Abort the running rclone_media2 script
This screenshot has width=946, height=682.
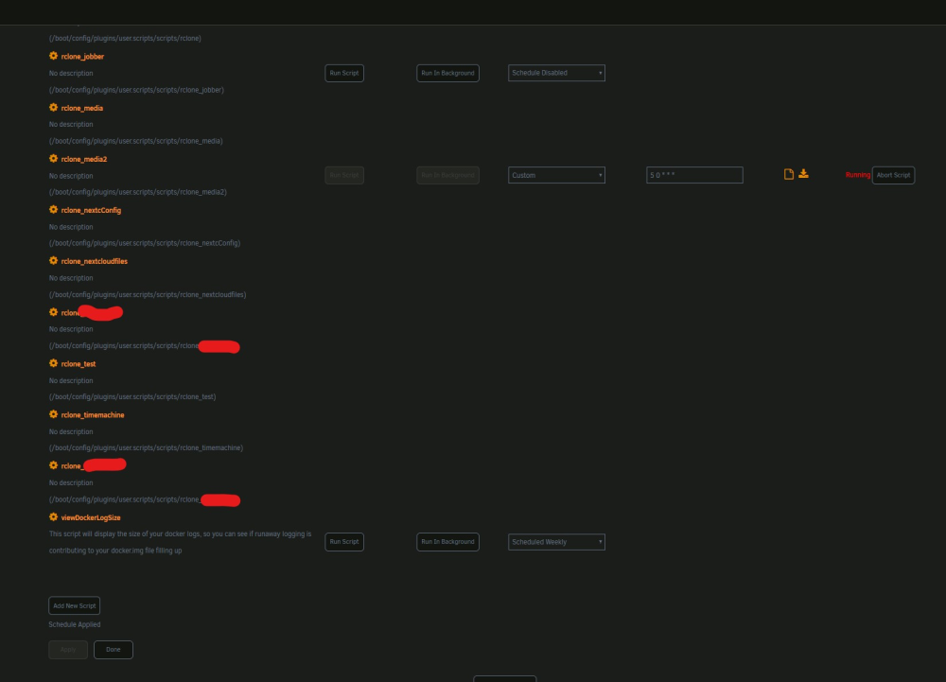[894, 175]
